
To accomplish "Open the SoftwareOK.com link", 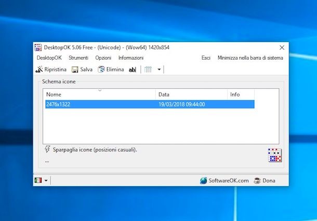I will pos(229,181).
